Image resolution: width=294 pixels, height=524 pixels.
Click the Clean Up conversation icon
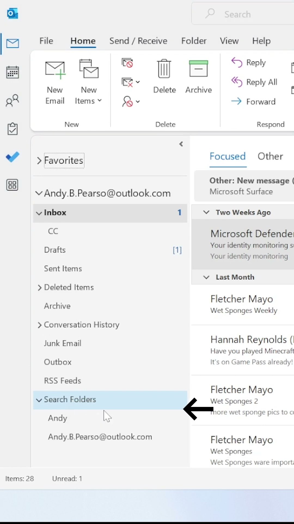coord(127,82)
